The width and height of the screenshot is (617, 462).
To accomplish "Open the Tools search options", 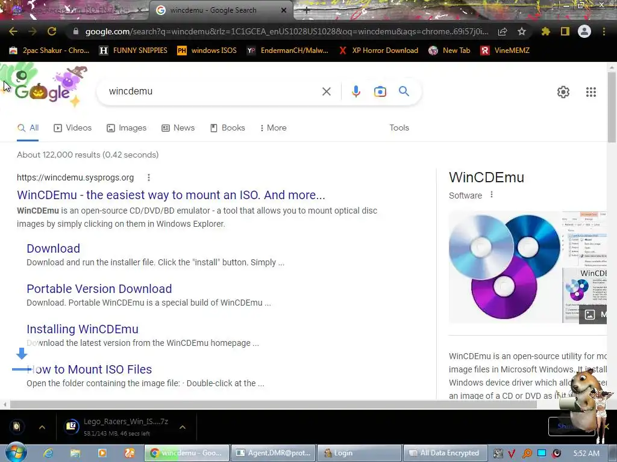I will 399,128.
